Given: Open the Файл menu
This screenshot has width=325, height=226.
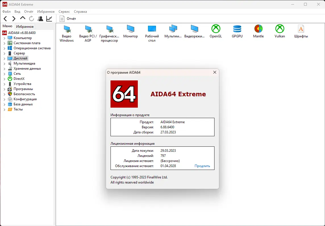Looking at the screenshot, I should point(7,12).
